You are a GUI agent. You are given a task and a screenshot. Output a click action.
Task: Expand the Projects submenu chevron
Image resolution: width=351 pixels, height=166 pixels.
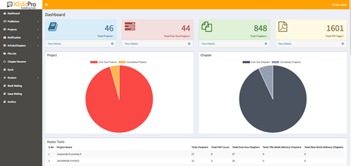click(38, 30)
